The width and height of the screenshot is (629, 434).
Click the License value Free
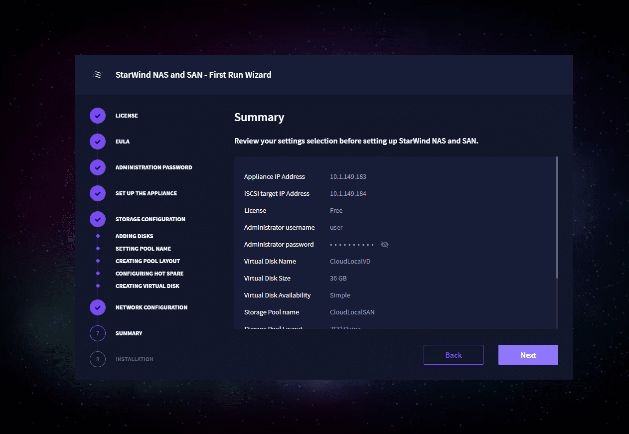click(x=336, y=211)
